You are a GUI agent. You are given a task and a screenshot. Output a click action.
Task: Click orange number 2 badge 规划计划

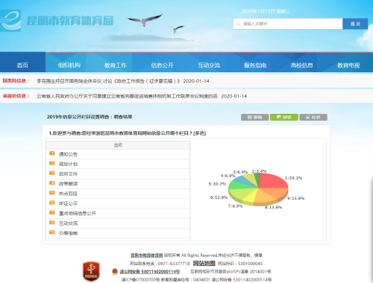[x=52, y=163]
